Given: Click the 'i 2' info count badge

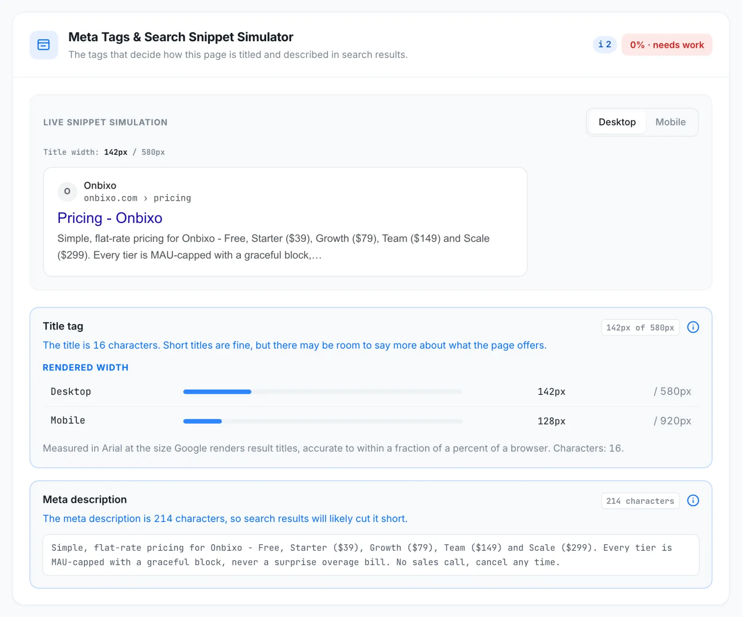Looking at the screenshot, I should (x=605, y=45).
